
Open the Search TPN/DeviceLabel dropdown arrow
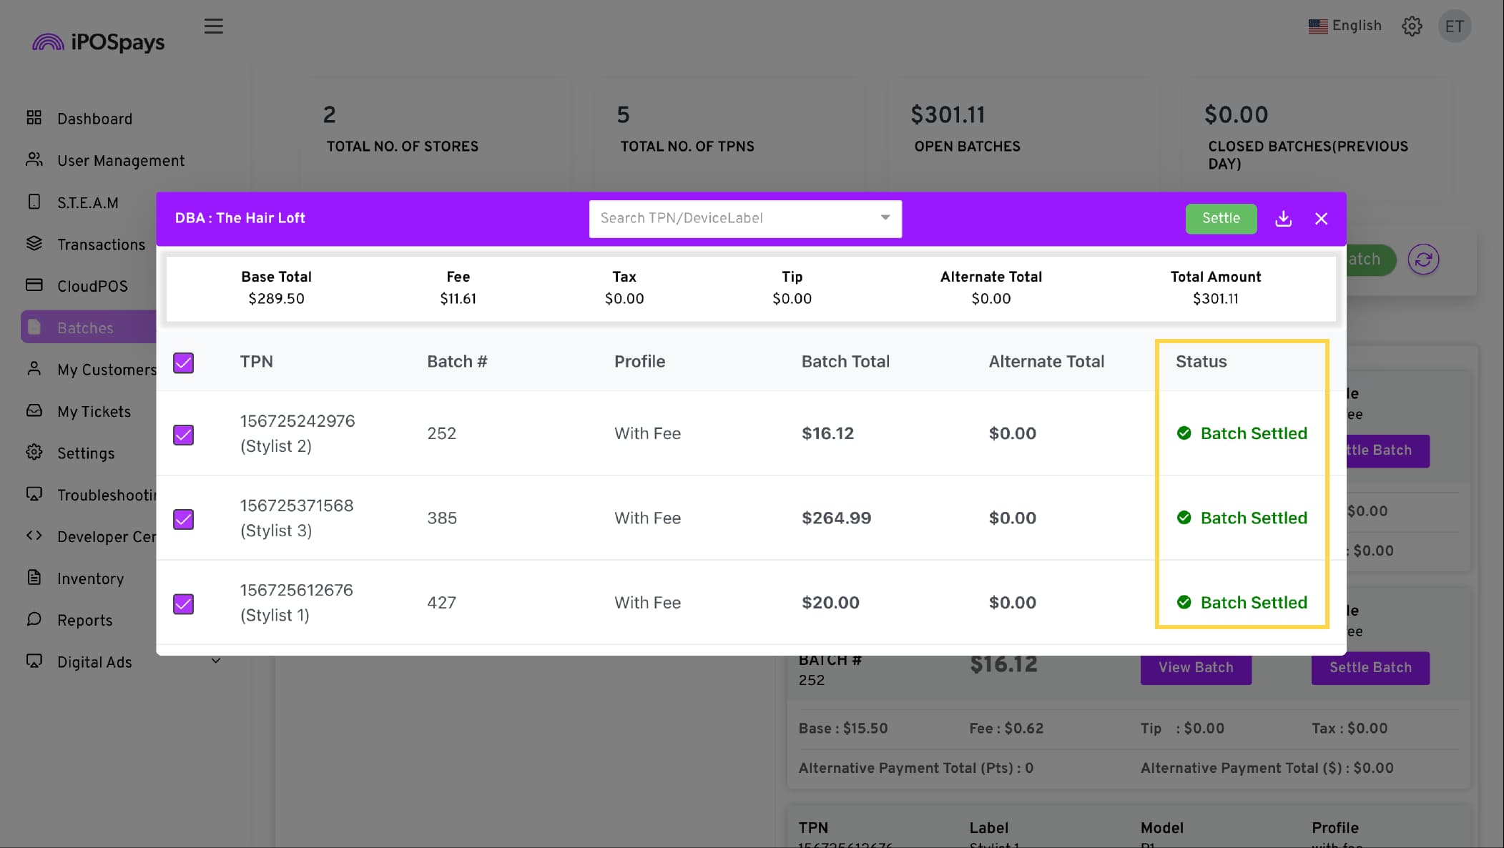click(885, 218)
